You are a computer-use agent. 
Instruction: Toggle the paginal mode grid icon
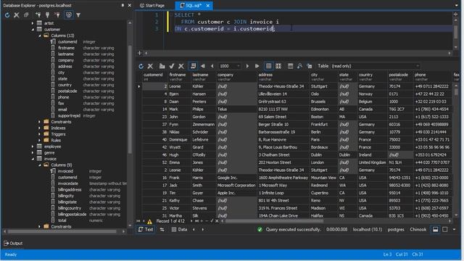pos(194,66)
